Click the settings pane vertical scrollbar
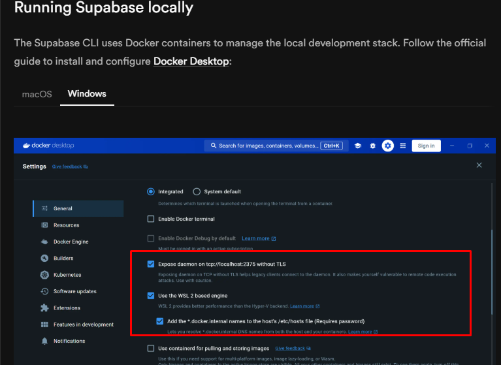The height and width of the screenshot is (365, 501). [492, 272]
